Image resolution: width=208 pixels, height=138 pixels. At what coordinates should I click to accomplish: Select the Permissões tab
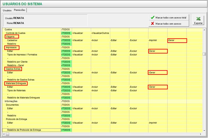click(20, 10)
